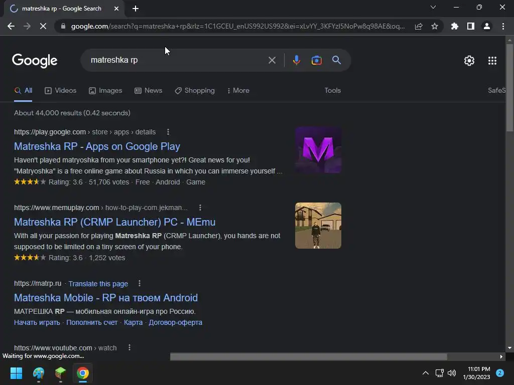Clear the search box text
This screenshot has width=514, height=385.
(272, 60)
